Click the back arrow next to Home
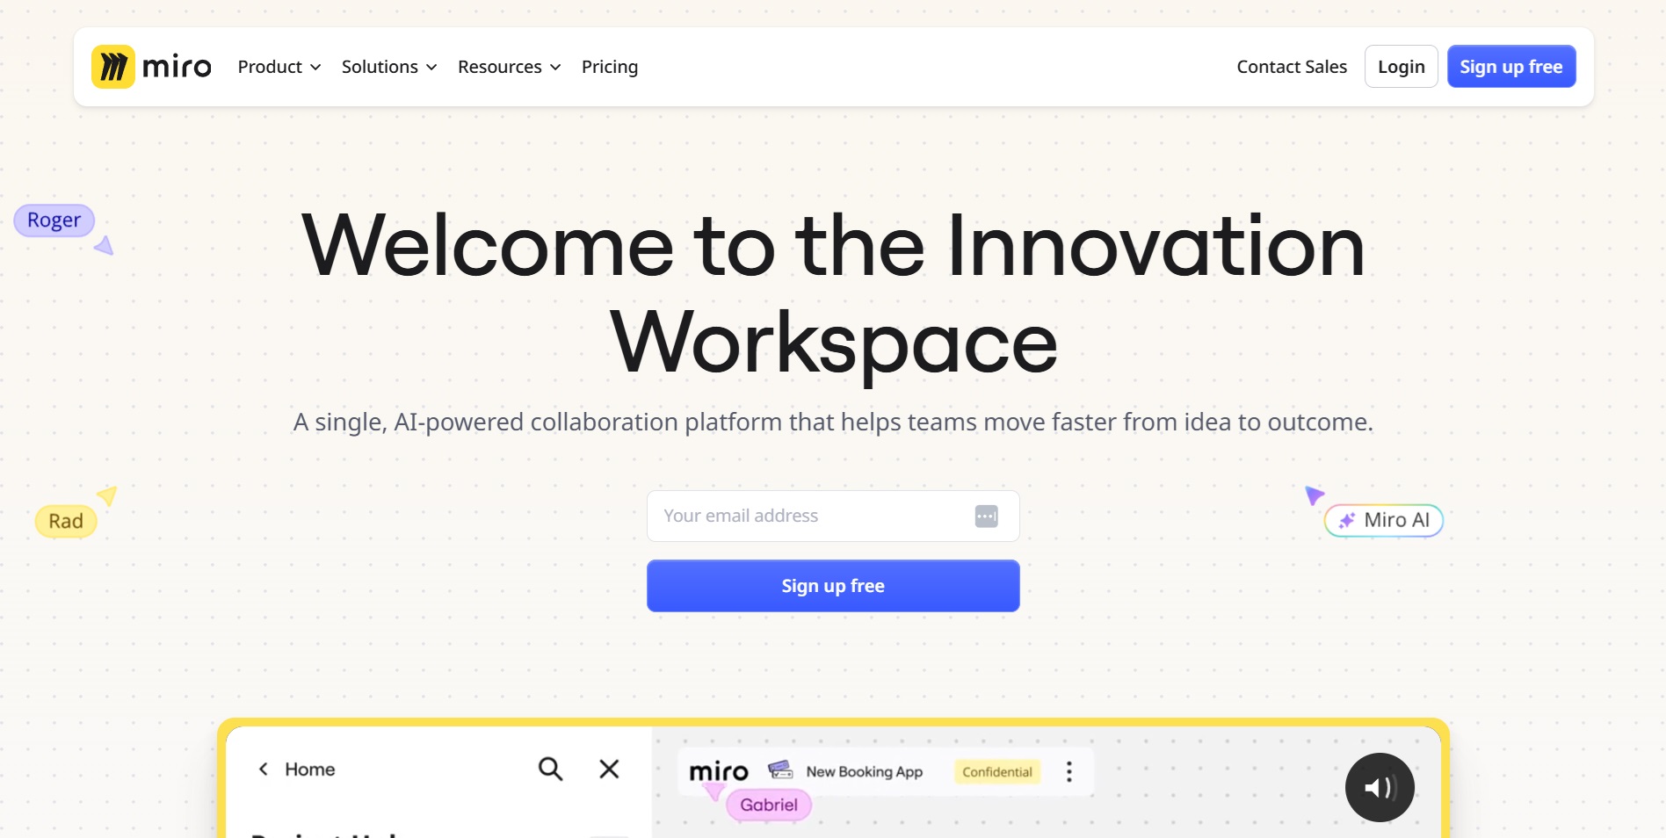 pyautogui.click(x=263, y=769)
